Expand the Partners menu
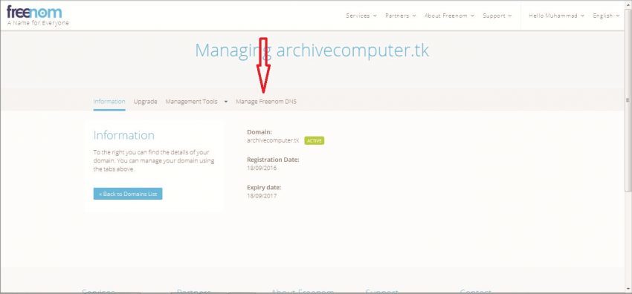The width and height of the screenshot is (632, 294). [x=400, y=16]
